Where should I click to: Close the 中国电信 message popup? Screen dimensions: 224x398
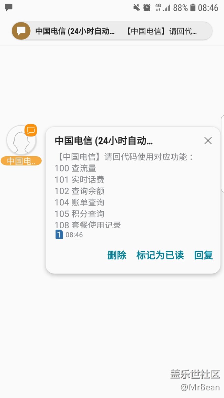coord(208,140)
